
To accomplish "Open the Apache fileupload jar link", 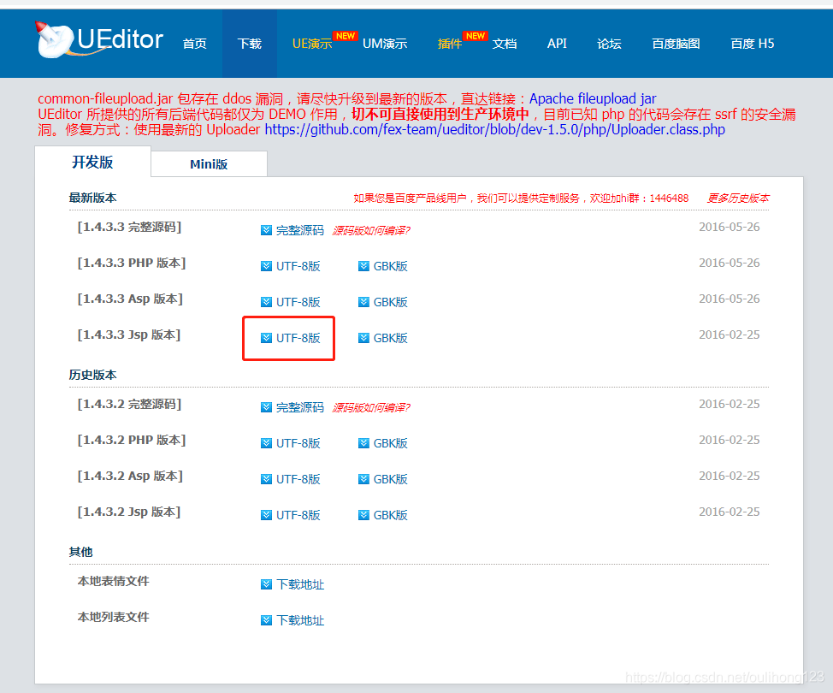I will [x=593, y=99].
